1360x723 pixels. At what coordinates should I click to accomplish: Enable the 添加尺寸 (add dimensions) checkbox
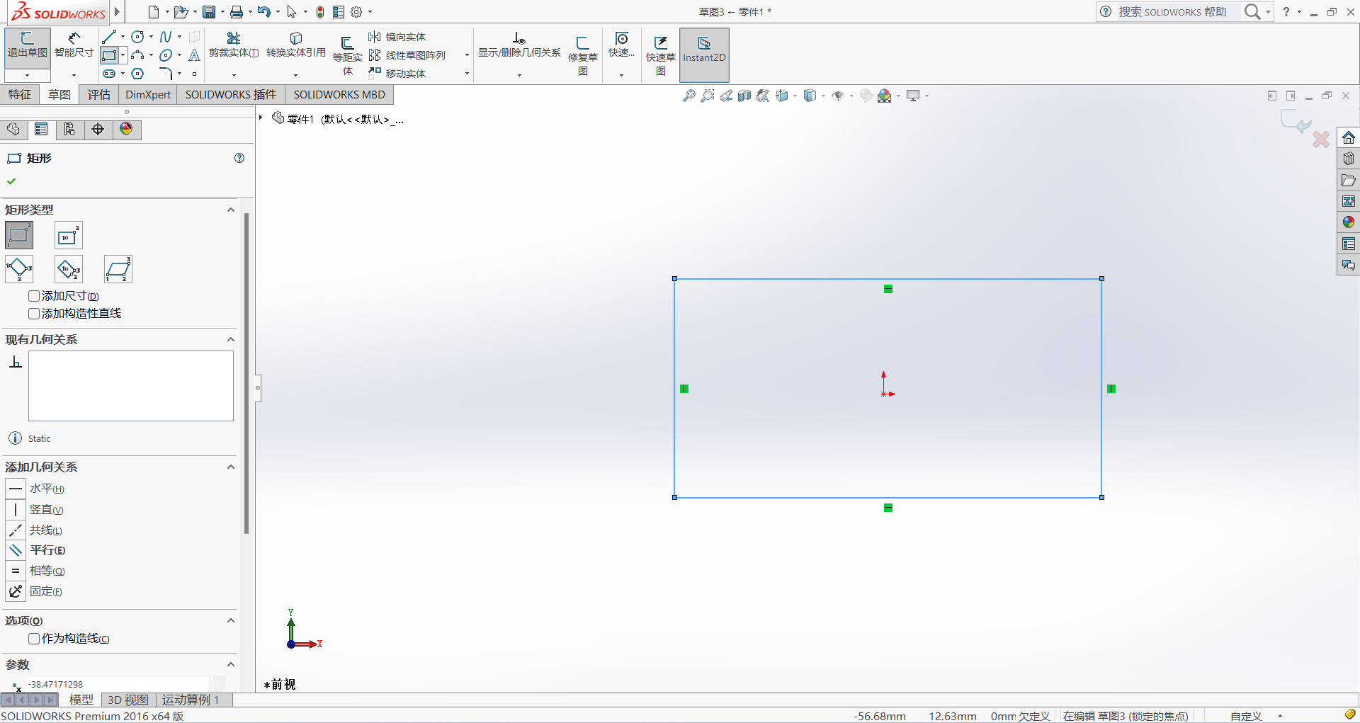[x=34, y=296]
